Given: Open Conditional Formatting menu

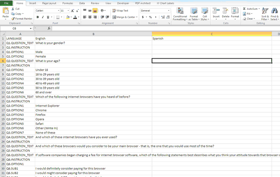Looking at the screenshot, I should pyautogui.click(x=180, y=14).
